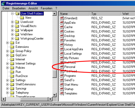Select the Syncmgr key in tree

pos(21,88)
